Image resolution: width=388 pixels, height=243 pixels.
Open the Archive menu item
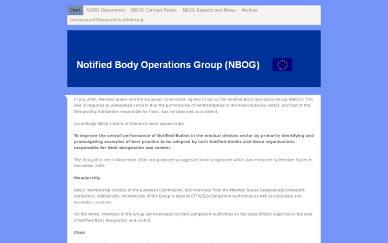point(250,10)
